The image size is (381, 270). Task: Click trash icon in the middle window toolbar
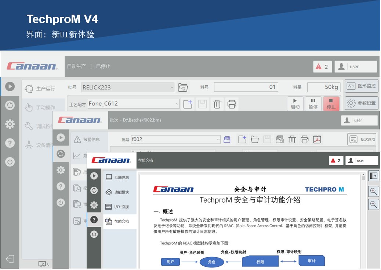[x=292, y=140]
